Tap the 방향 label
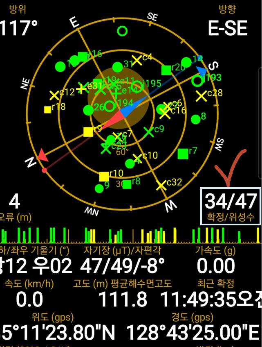 pos(227,9)
